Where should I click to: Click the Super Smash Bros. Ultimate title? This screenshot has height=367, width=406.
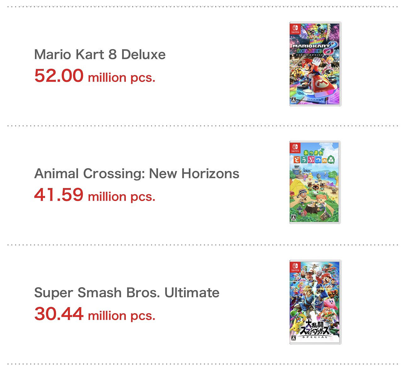(x=127, y=293)
